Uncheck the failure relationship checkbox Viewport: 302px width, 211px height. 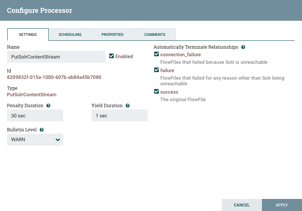156,70
